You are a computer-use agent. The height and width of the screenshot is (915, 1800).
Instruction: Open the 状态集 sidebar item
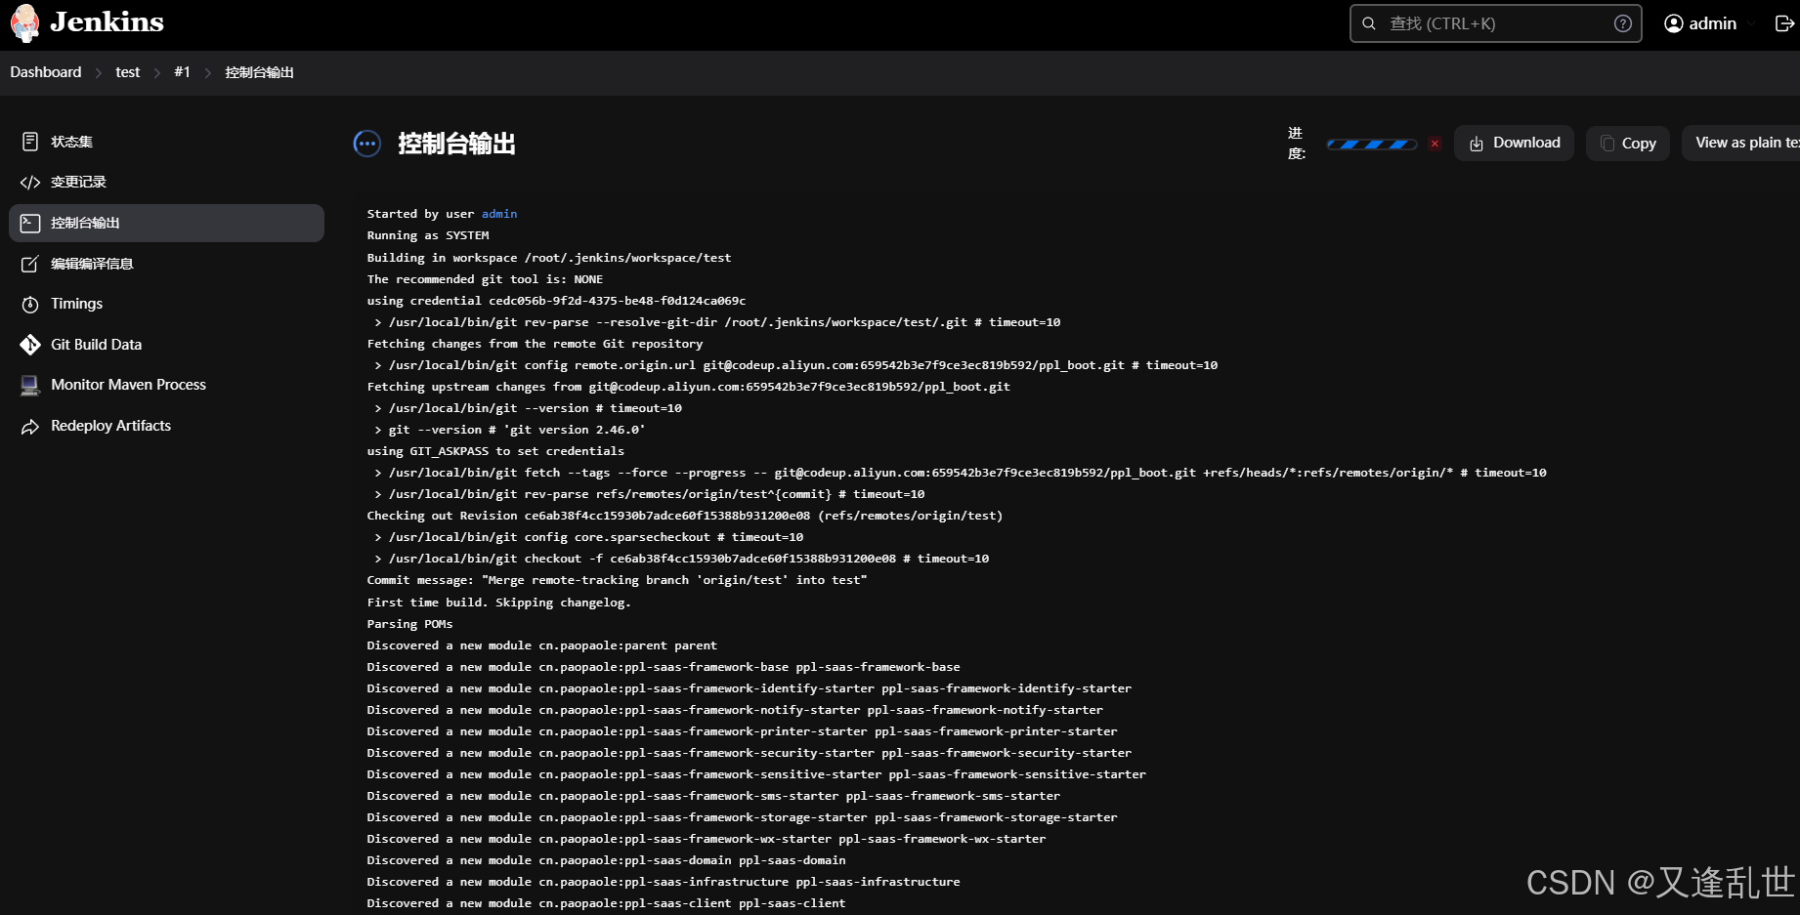(166, 142)
